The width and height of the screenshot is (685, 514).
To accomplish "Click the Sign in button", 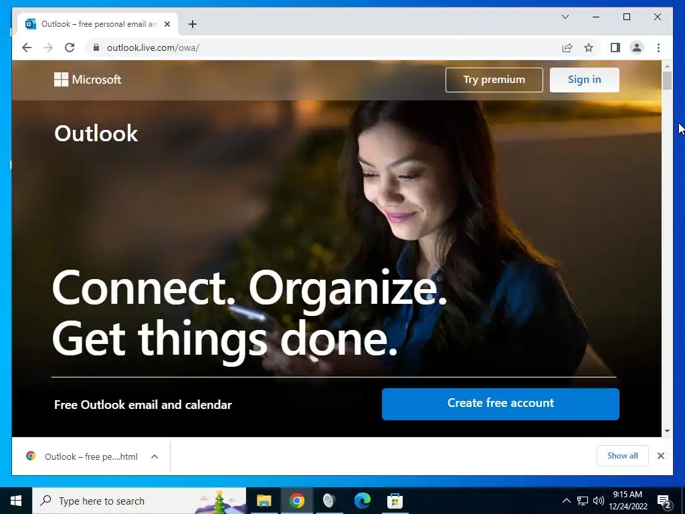I will 584,80.
